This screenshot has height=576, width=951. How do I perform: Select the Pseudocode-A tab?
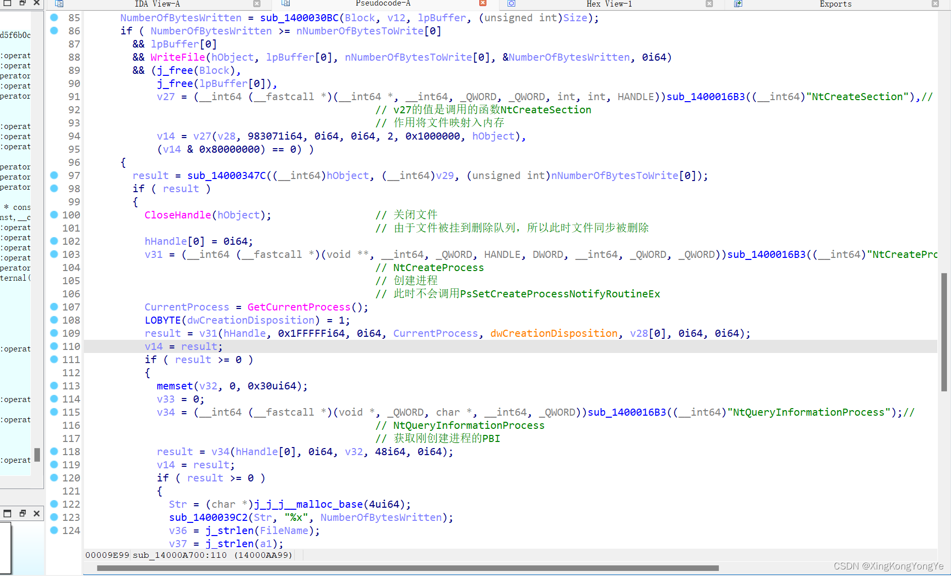pos(383,4)
